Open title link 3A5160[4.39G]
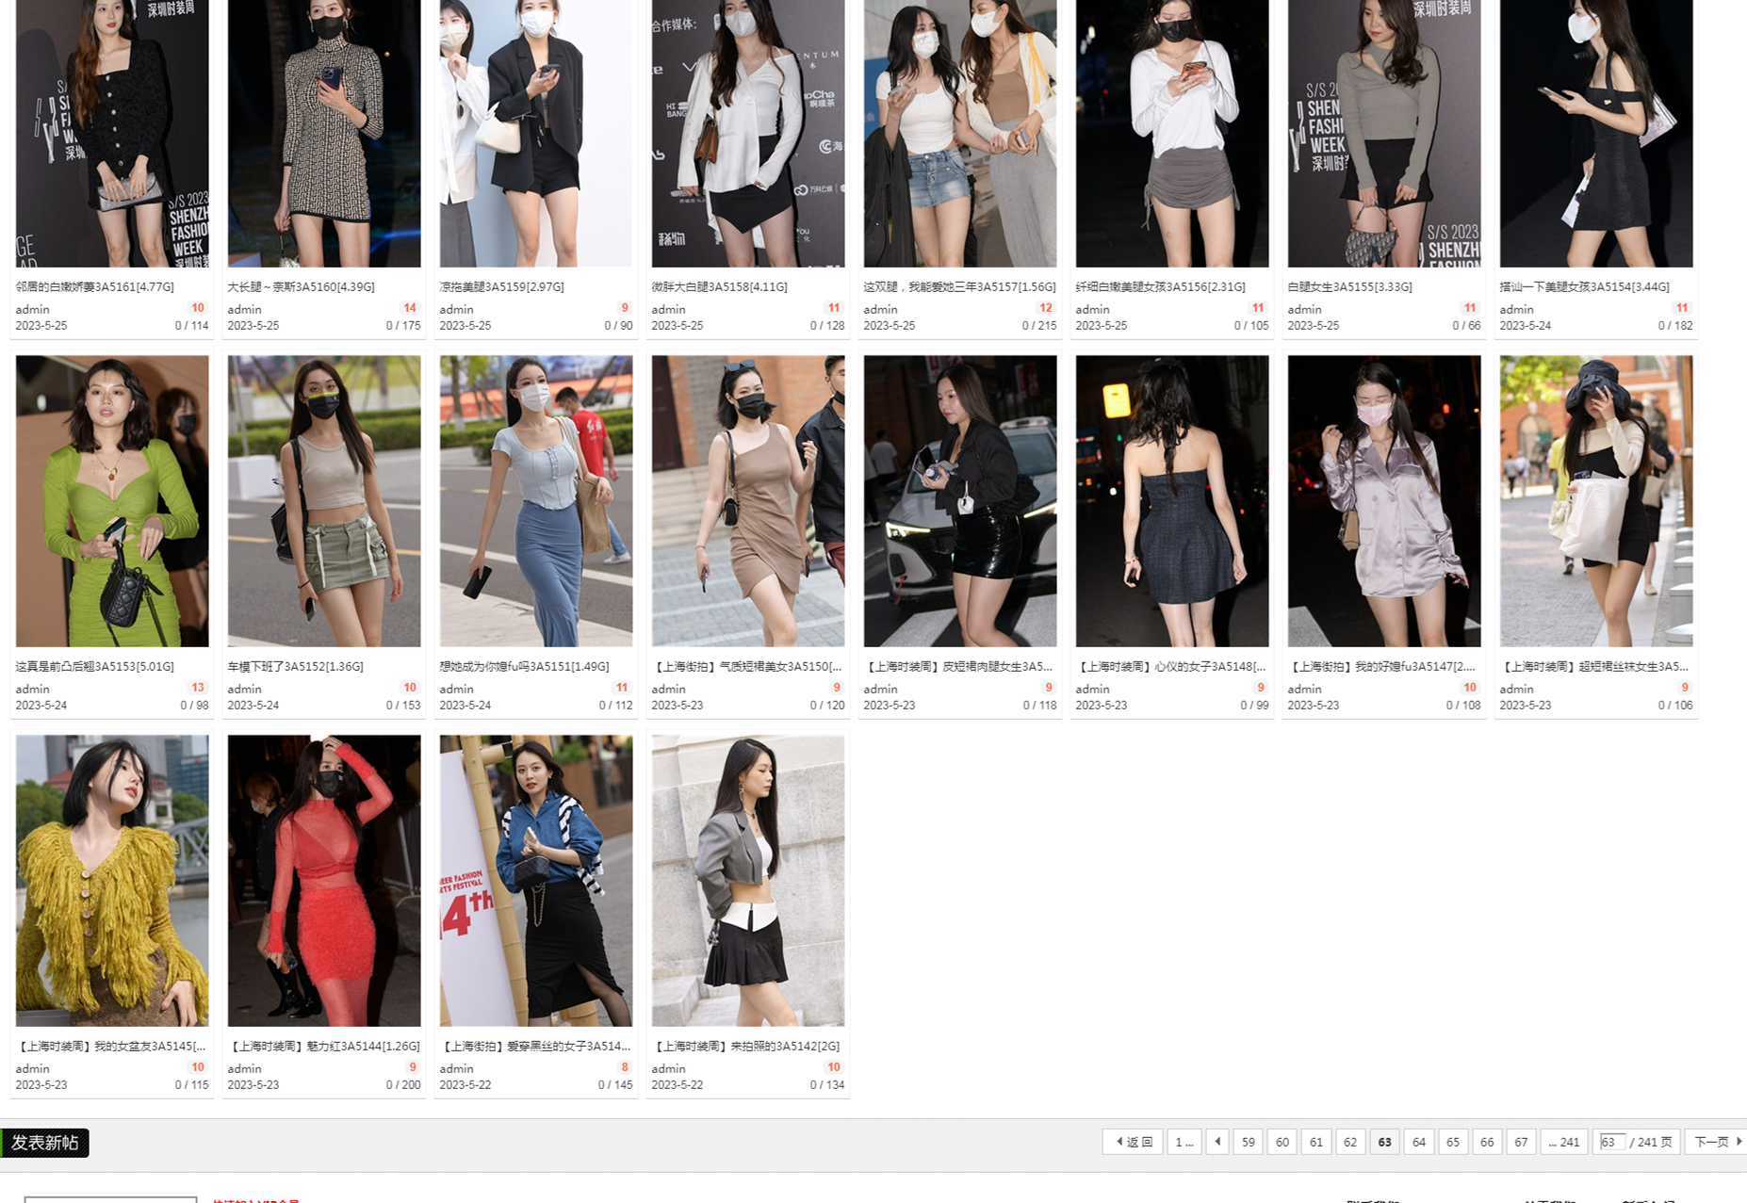Screen dimensions: 1747x1203 pyautogui.click(x=302, y=286)
